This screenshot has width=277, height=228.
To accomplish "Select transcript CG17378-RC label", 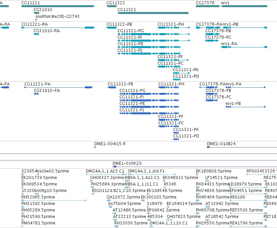I will 218,37.
